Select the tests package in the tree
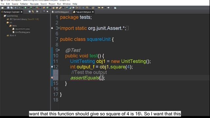 [x=13, y=26]
